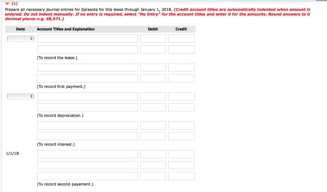The height and width of the screenshot is (192, 327).
Task: Click the third account title field for second payment
Action: coord(87,176)
